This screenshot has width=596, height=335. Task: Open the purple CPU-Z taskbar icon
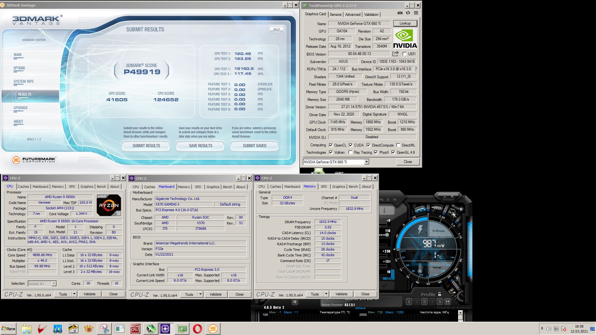point(165,329)
